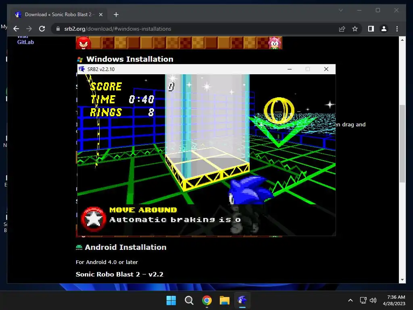Click the TIME 0:40 HUD display
413x310 pixels.
[x=123, y=99]
